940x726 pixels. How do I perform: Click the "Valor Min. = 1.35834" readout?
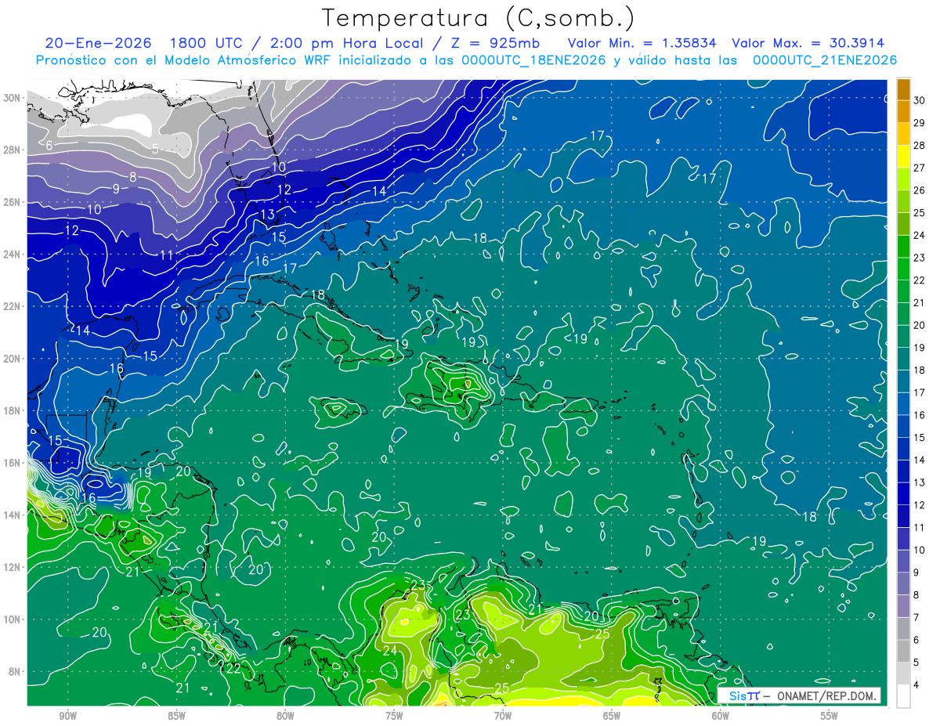coord(642,43)
